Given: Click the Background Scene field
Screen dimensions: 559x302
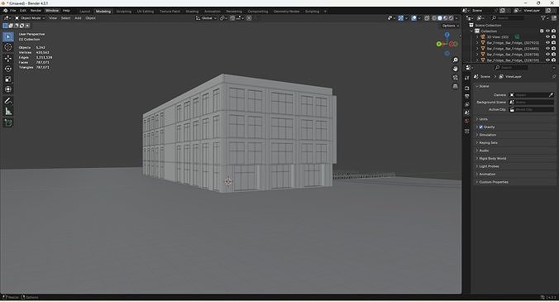Looking at the screenshot, I should [531, 103].
